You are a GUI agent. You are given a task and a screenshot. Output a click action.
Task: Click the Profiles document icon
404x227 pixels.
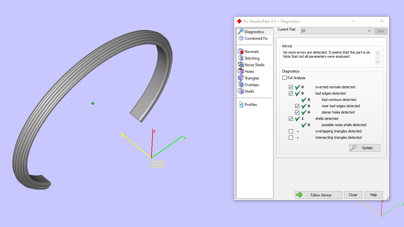click(x=241, y=104)
